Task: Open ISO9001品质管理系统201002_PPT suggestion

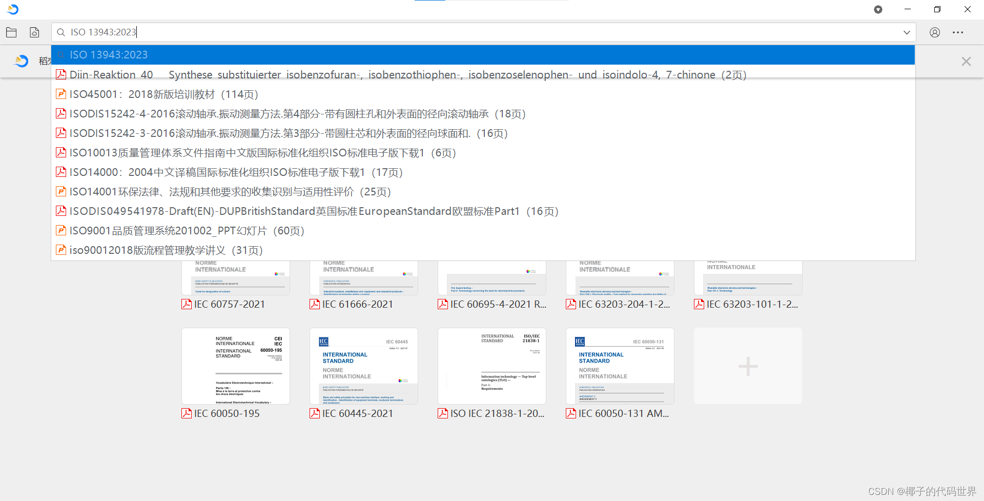Action: pyautogui.click(x=483, y=231)
